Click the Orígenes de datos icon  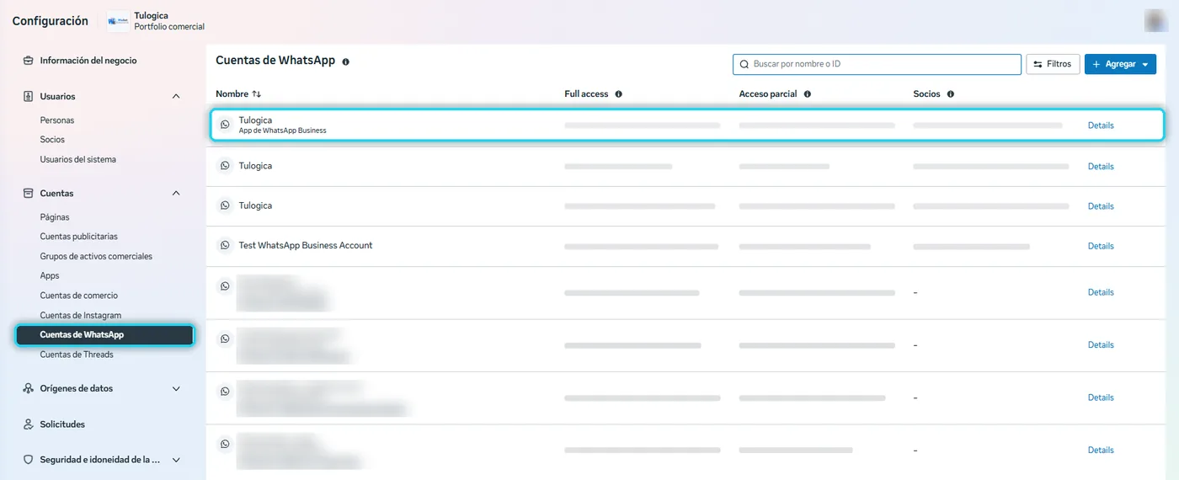pyautogui.click(x=28, y=389)
